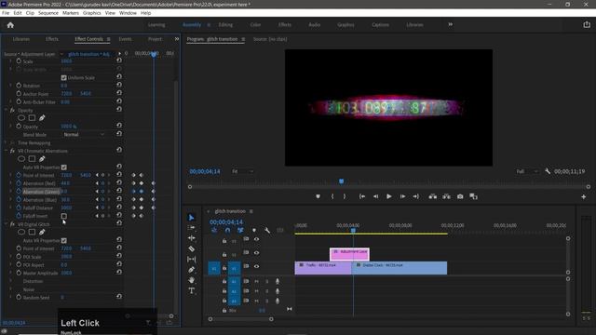Reset the Anchor Point parameter
This screenshot has width=596, height=335.
(x=119, y=93)
